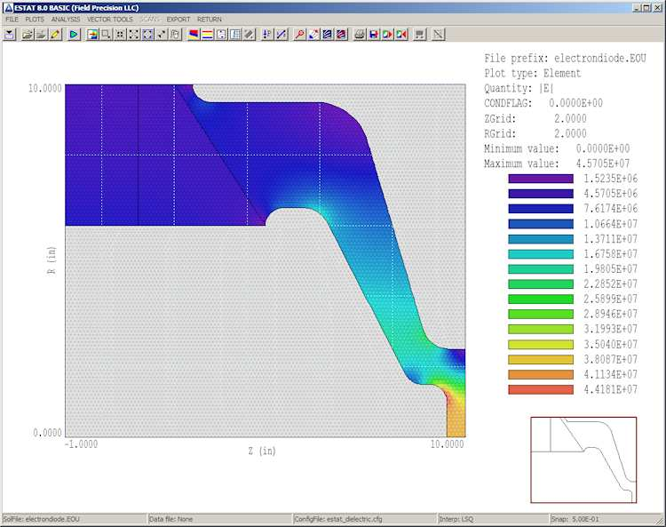Open the EXPORT menu
666x527 pixels.
[x=178, y=19]
